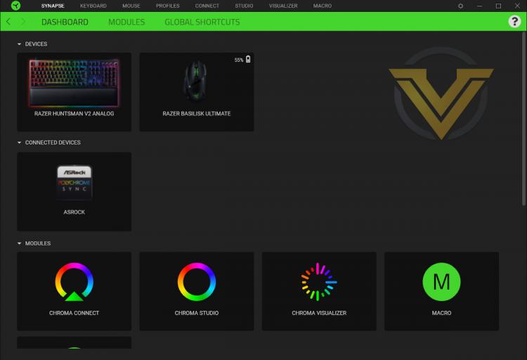The image size is (527, 360).
Task: Select the Razer Basilisk Ultimate mouse tile
Action: click(197, 92)
